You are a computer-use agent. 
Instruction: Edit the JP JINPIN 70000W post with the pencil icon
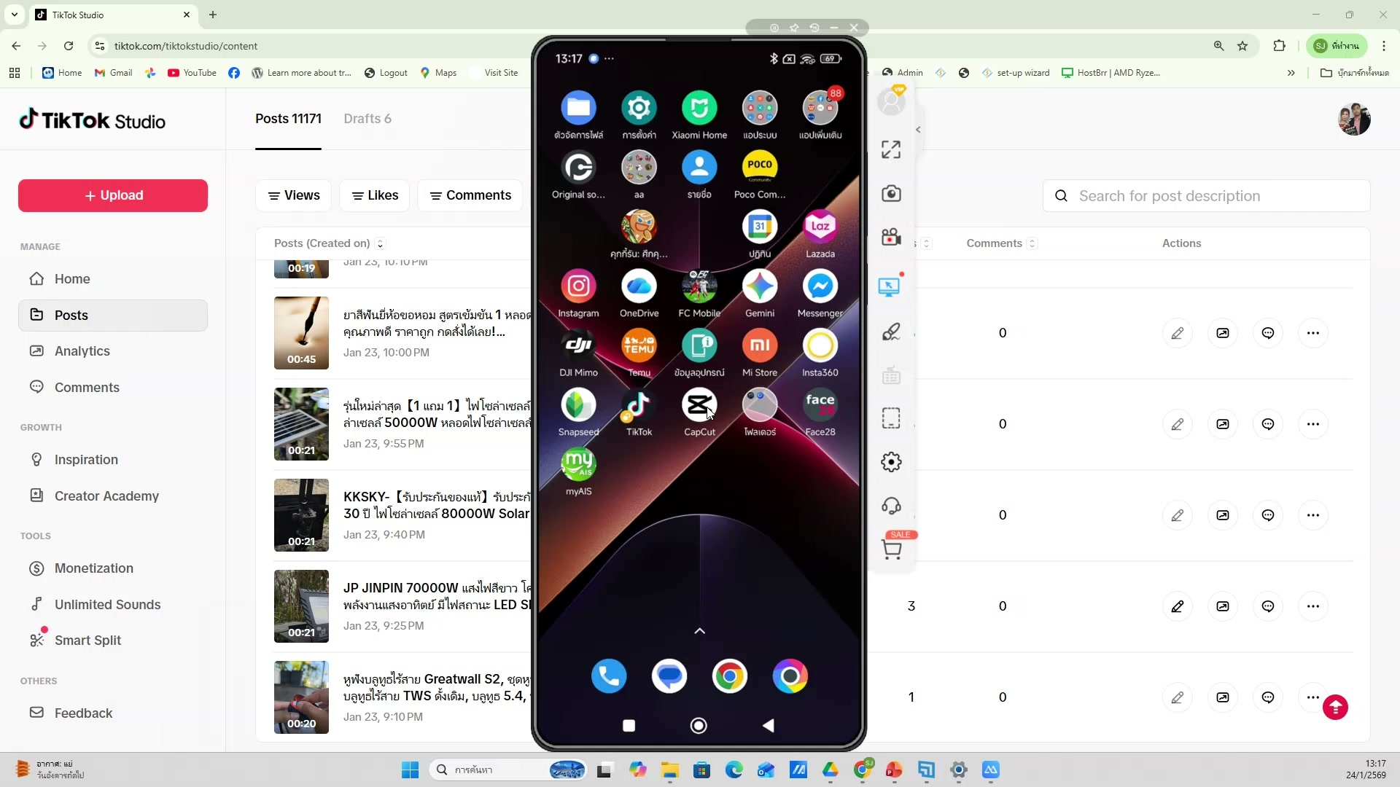[1178, 606]
